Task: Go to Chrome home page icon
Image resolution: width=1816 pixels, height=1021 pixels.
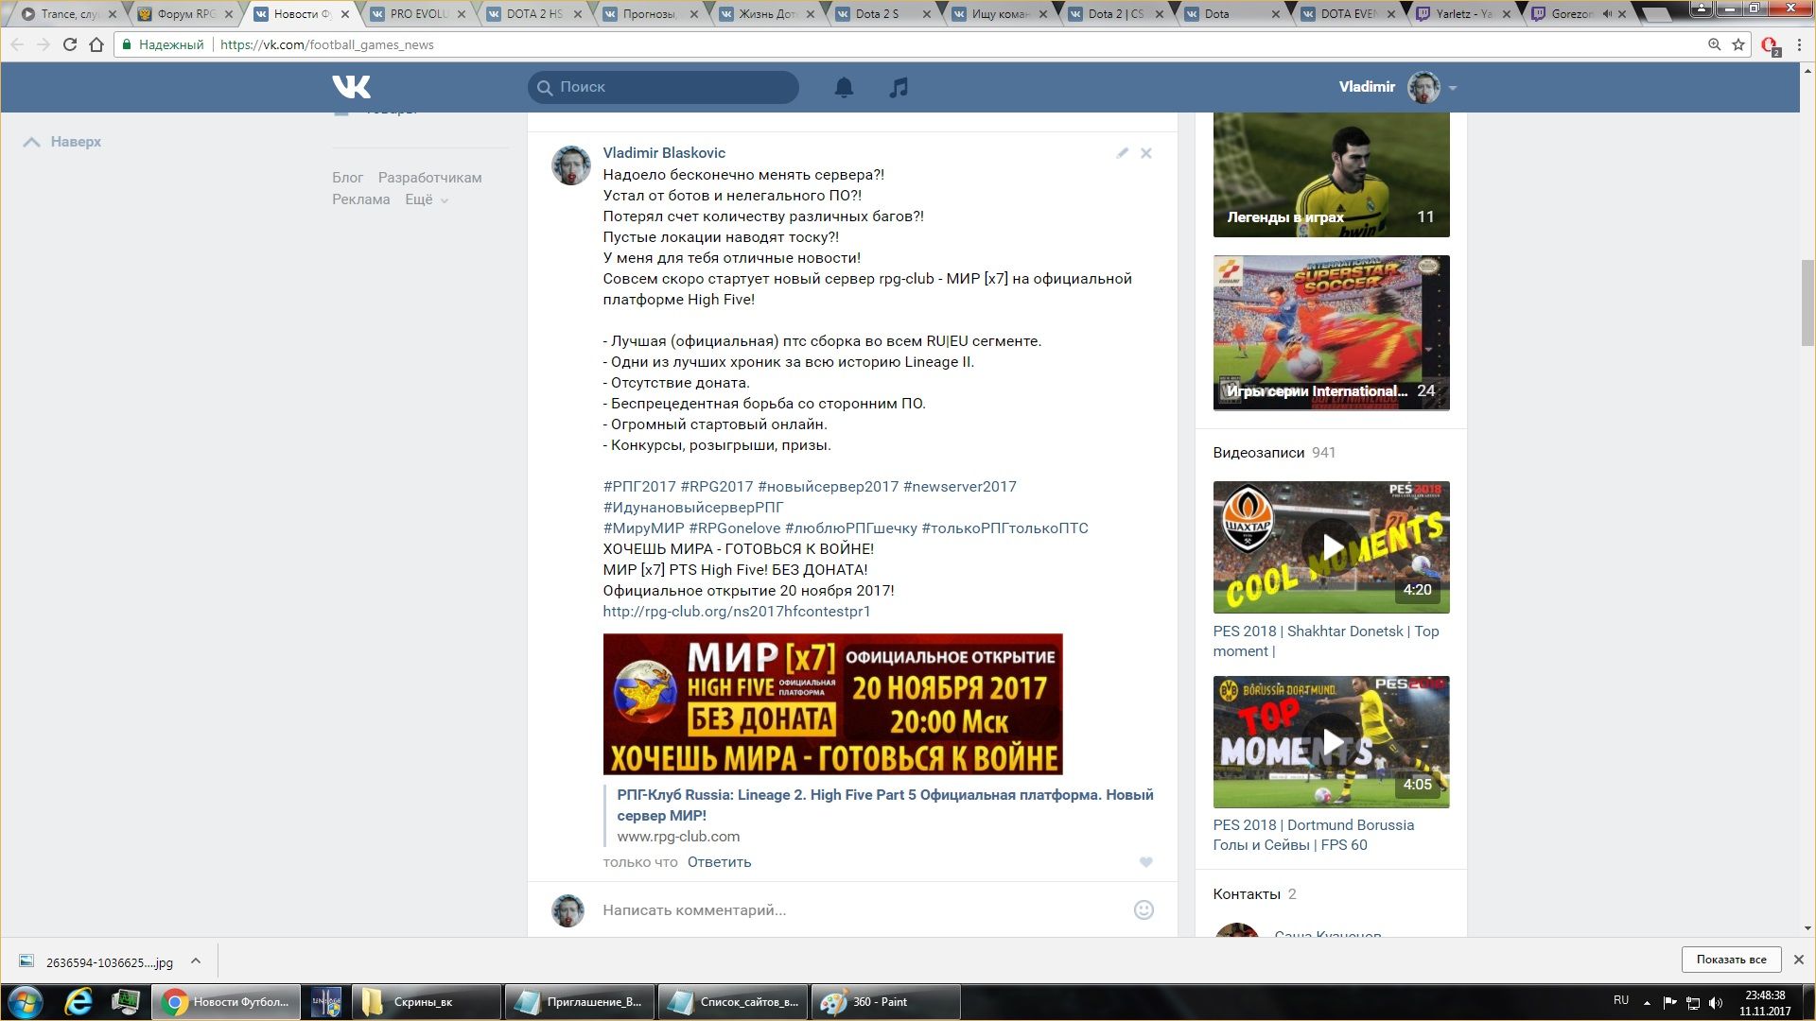Action: (x=96, y=44)
